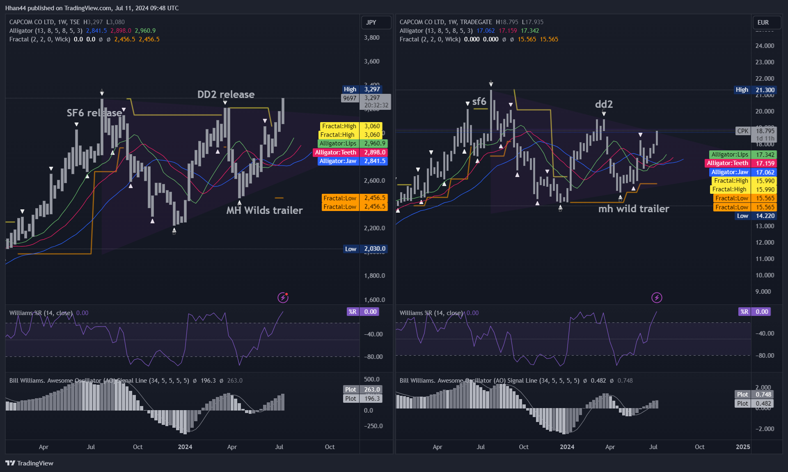Click 2025 on the EUR chart time axis

[x=743, y=447]
